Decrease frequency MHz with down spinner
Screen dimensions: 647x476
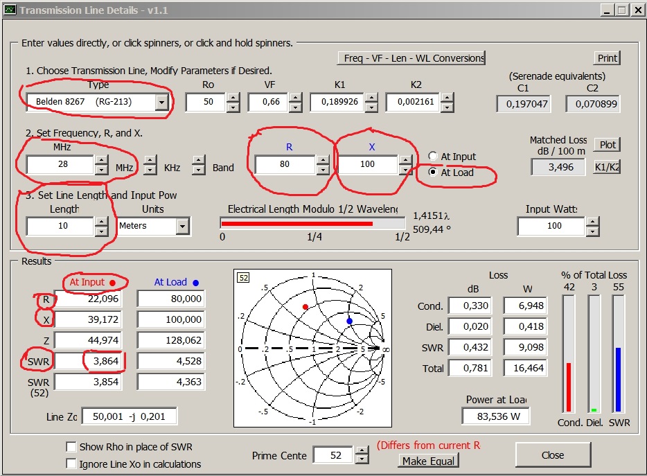[102, 169]
